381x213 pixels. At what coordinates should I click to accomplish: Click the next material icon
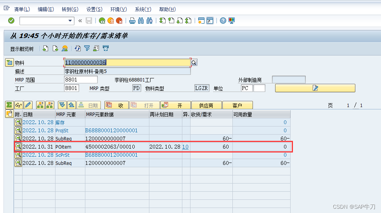55,48
